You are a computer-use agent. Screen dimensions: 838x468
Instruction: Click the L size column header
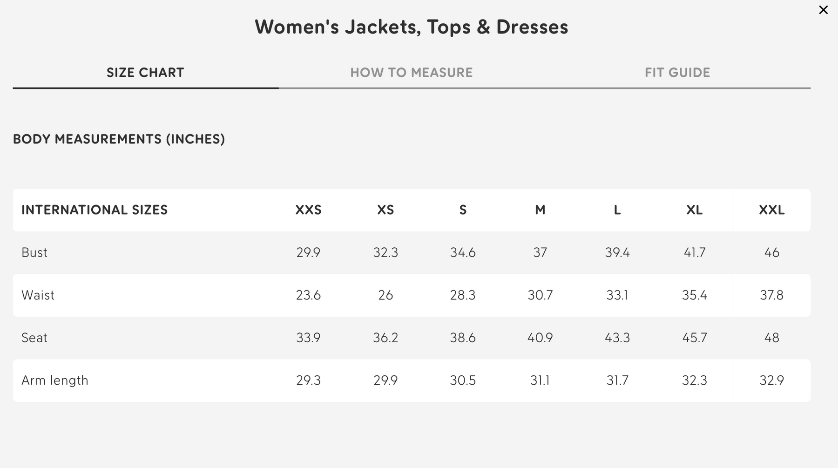tap(617, 210)
